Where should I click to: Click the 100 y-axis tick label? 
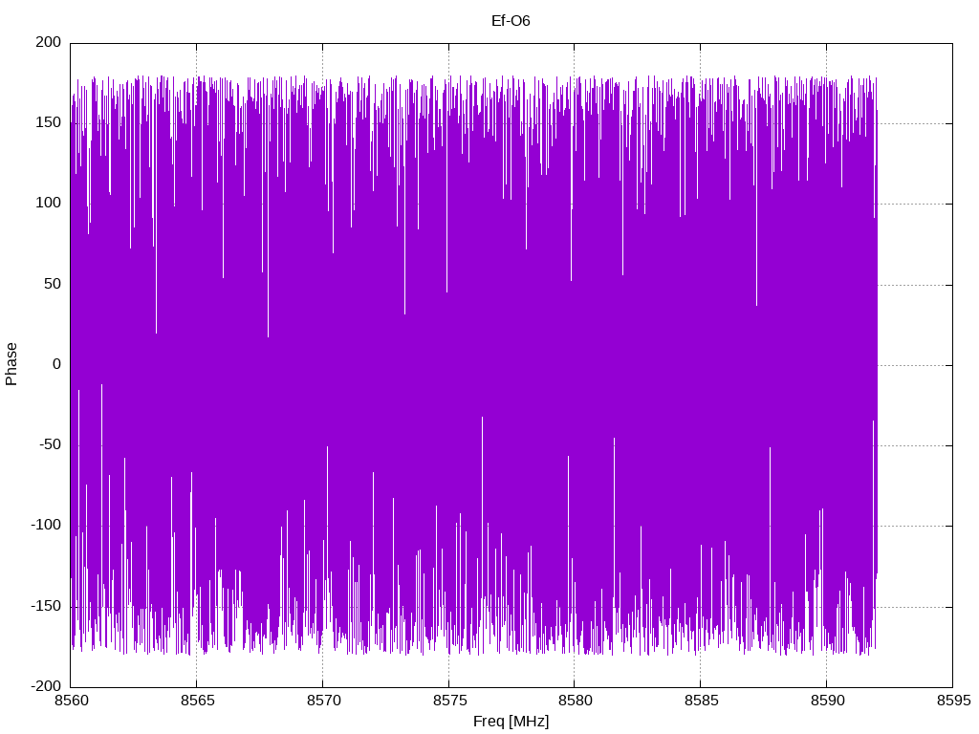coord(49,204)
